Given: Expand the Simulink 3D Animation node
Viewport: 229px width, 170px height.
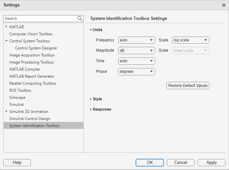Looking at the screenshot, I should (x=6, y=112).
